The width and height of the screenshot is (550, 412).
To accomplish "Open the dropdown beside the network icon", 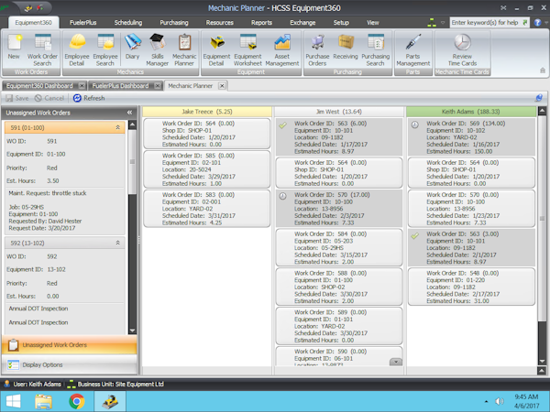I will [x=443, y=23].
